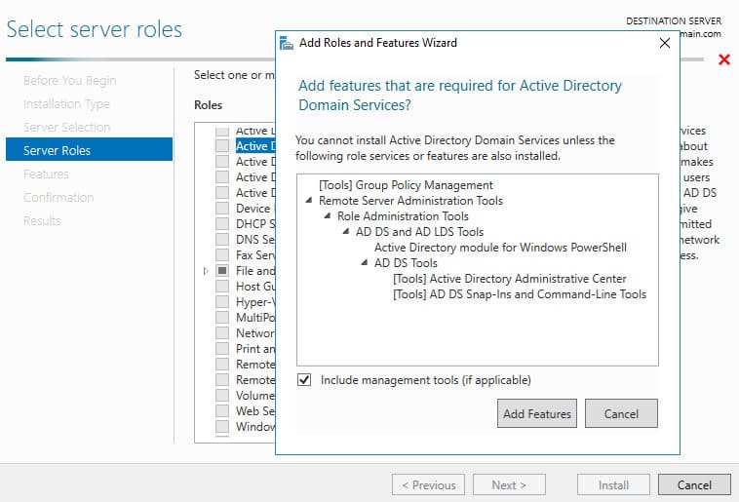Image resolution: width=739 pixels, height=502 pixels.
Task: Toggle the File and Storage role checkbox
Action: [x=222, y=271]
